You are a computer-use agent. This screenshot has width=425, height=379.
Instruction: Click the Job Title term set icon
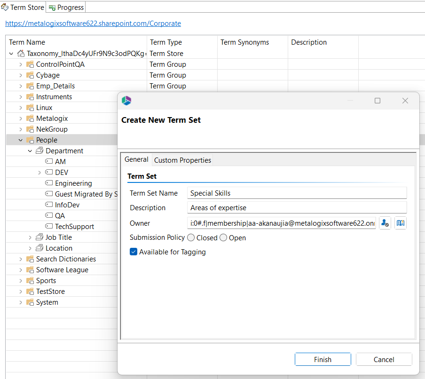[x=39, y=237]
